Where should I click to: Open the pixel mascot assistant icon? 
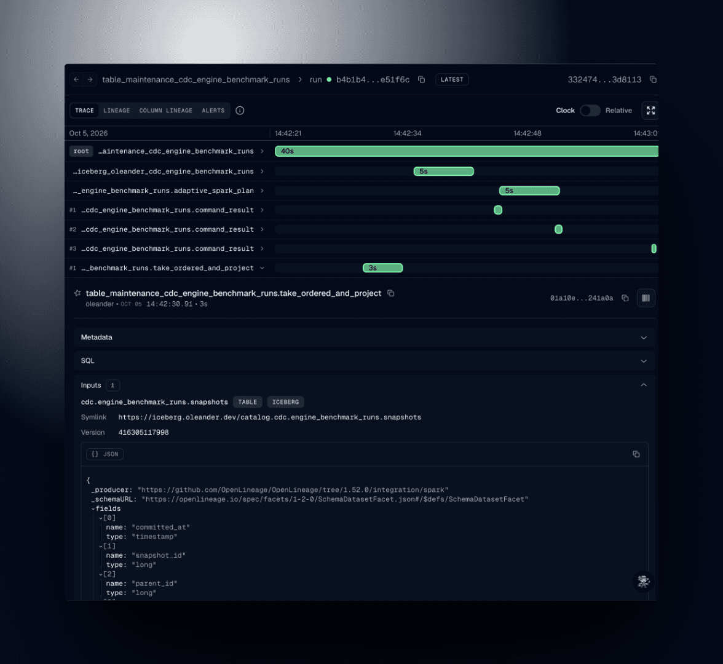click(x=643, y=582)
